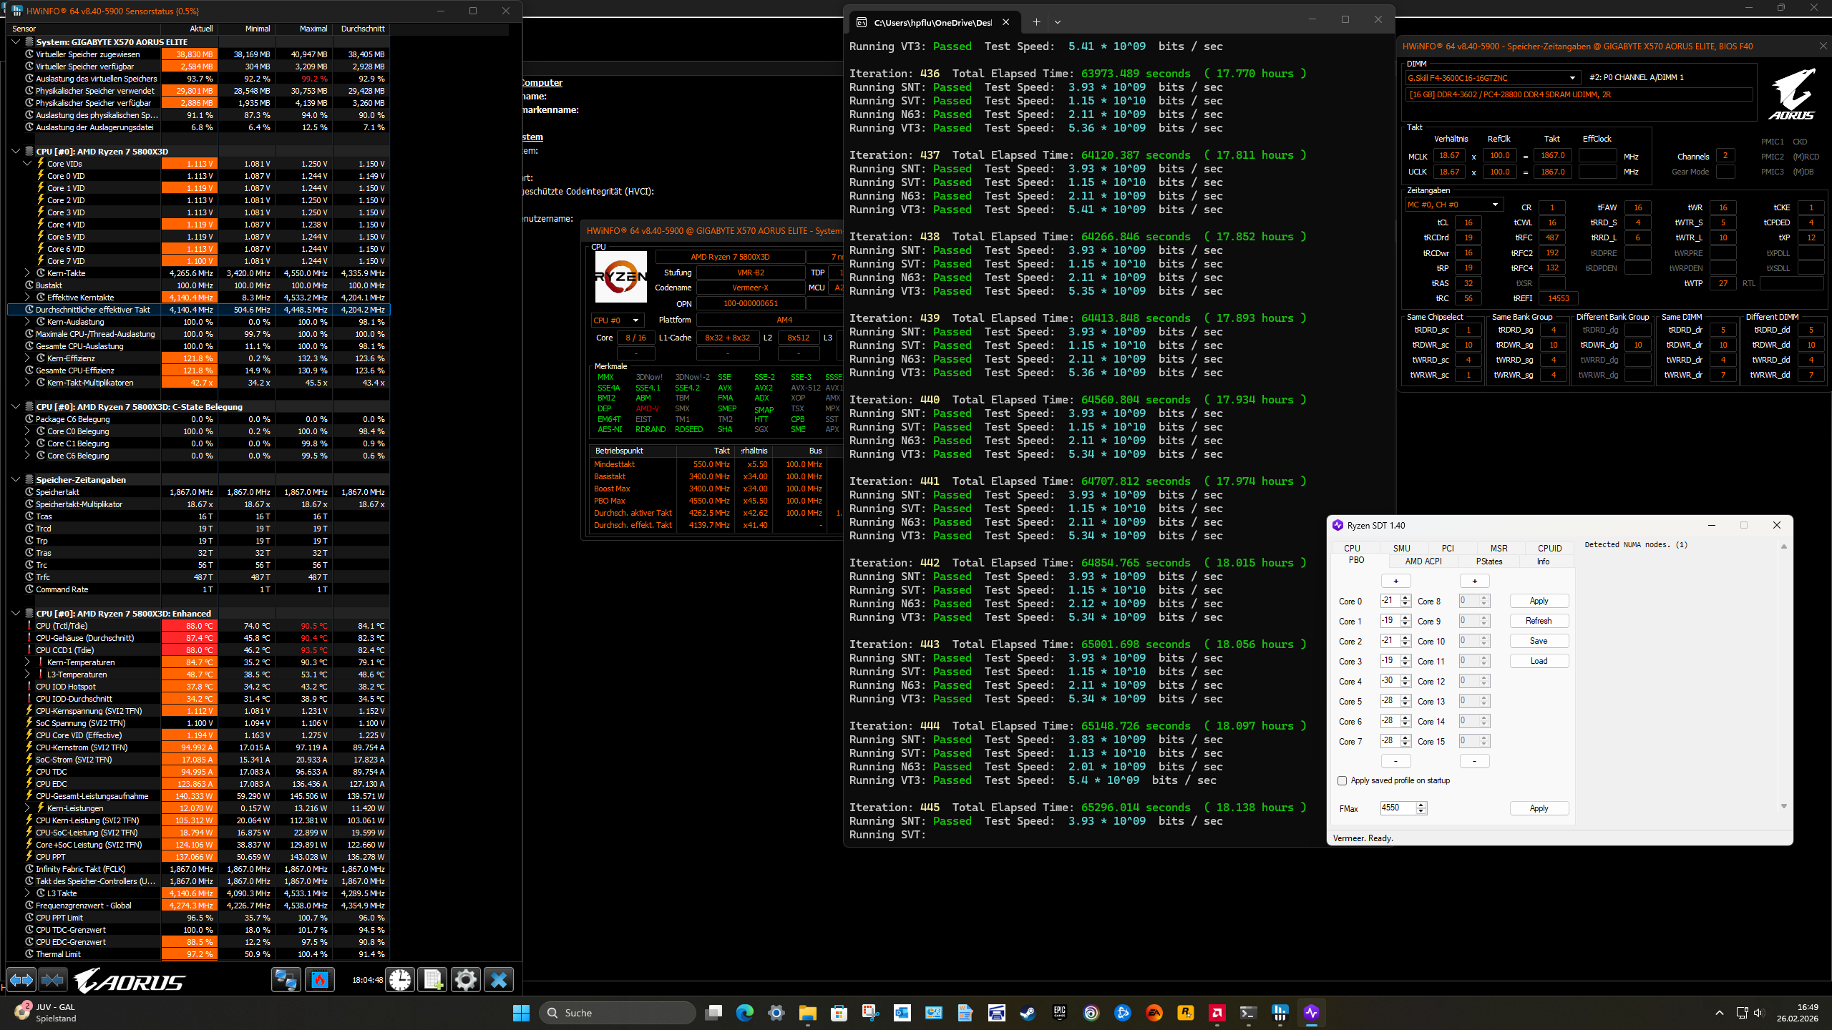Switch to the PStates tab in Ryzen SDT
Image resolution: width=1832 pixels, height=1030 pixels.
(1489, 561)
